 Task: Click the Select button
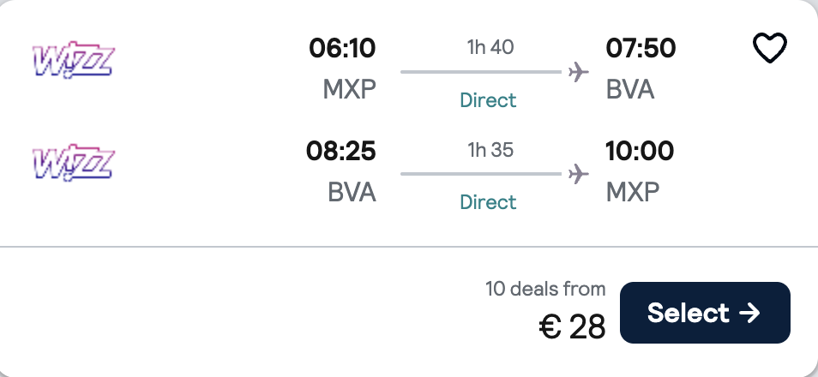pos(704,313)
